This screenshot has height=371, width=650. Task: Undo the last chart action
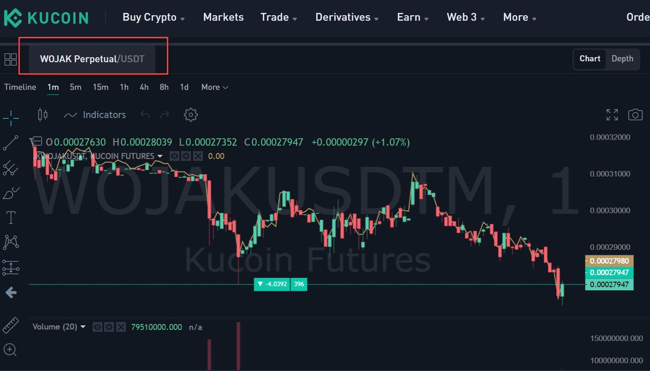point(145,115)
